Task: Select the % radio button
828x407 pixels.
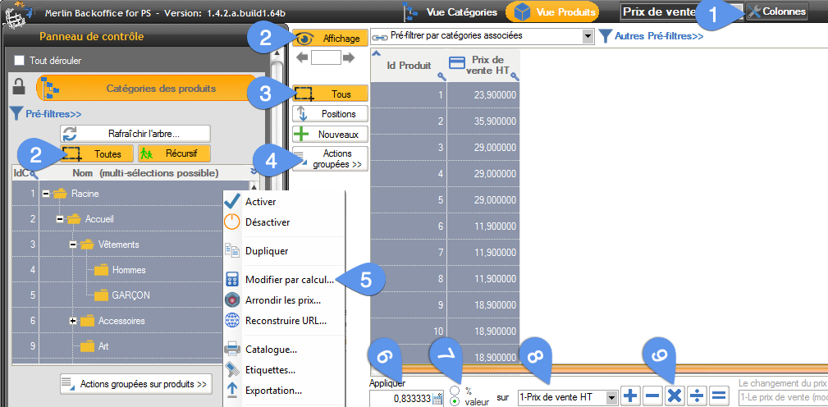Action: tap(454, 391)
